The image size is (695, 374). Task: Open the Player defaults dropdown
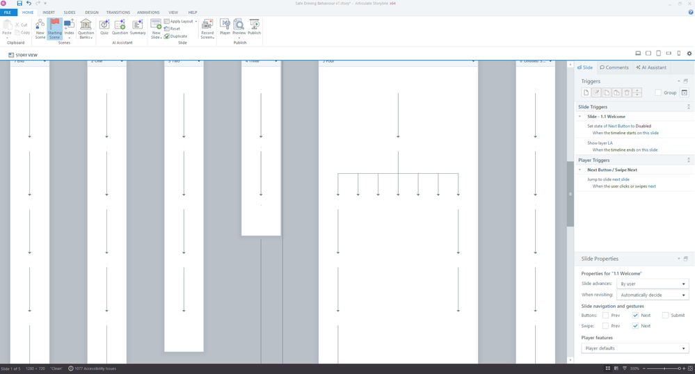(634, 348)
